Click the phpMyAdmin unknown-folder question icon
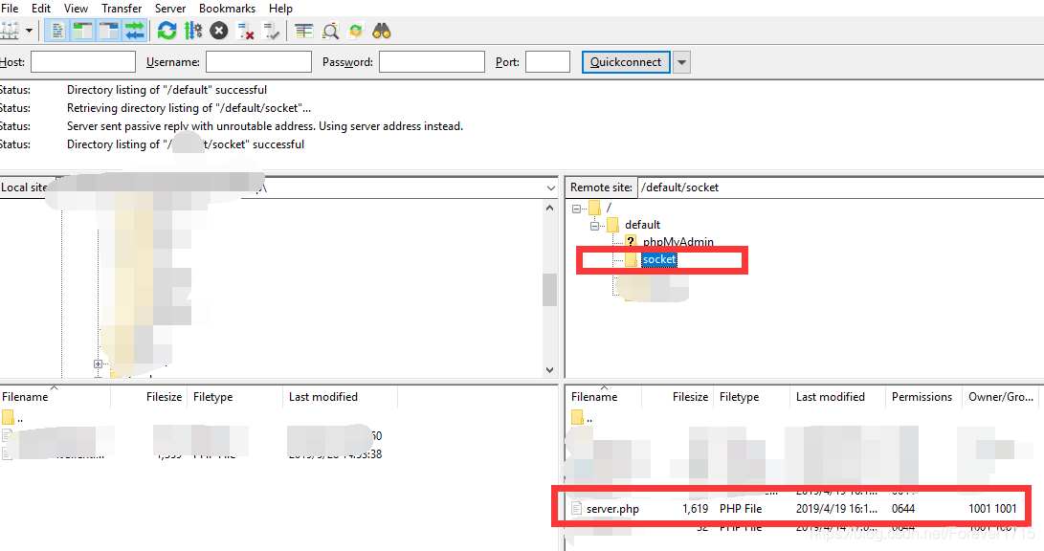 [632, 242]
